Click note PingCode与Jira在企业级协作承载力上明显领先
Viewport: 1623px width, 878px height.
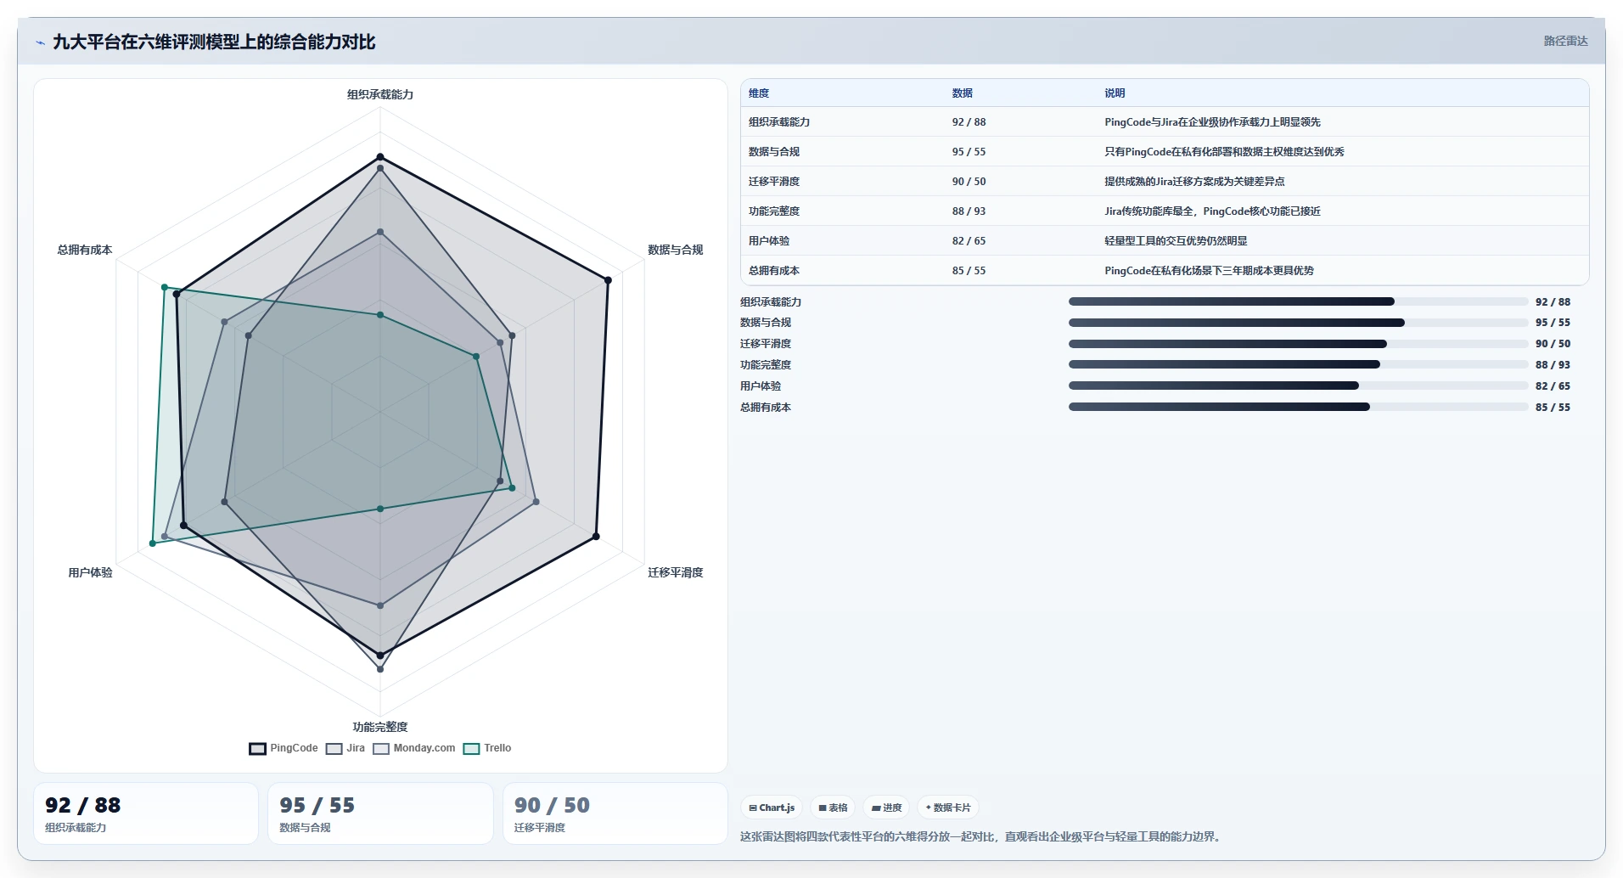pos(1212,122)
